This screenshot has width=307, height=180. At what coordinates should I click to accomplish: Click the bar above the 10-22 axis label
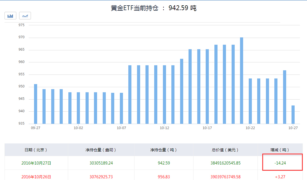click(x=250, y=101)
